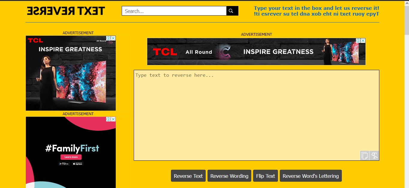Screen dimensions: 409x188
Task: Click the ADVERTISEMENT label above the top banner
Action: click(256, 34)
